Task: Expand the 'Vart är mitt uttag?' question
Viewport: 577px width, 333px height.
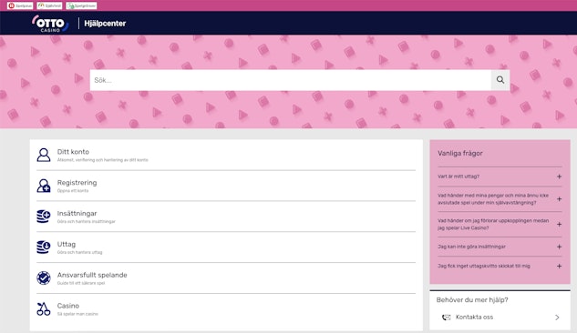Action: 500,177
